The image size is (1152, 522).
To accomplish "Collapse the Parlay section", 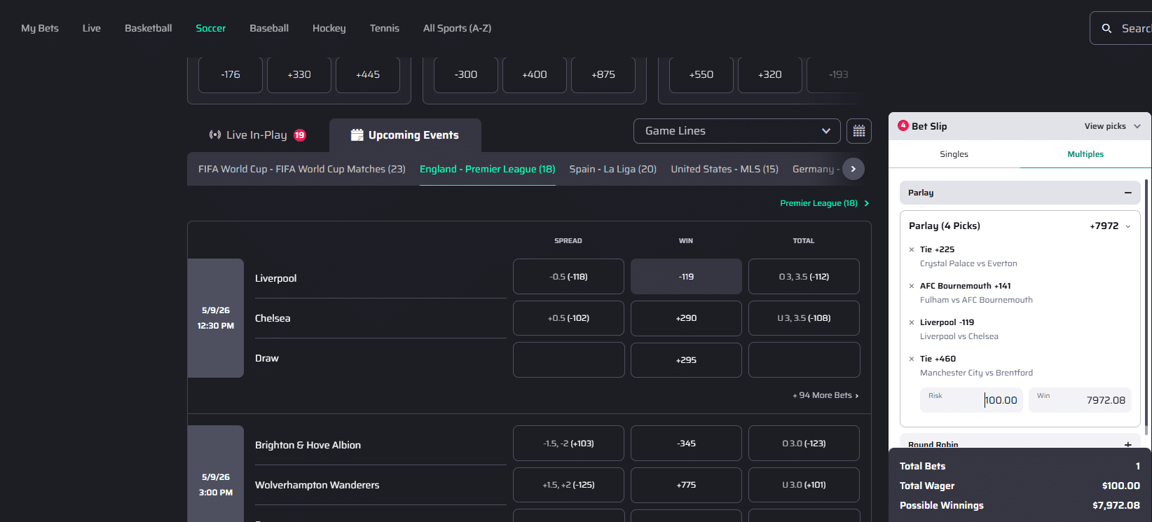I will 1127,193.
